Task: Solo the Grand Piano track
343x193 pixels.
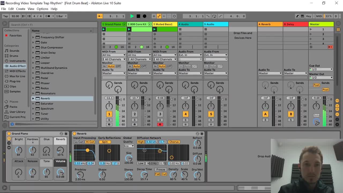Action: [109, 120]
